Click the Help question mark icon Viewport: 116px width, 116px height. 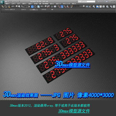(x=107, y=1)
